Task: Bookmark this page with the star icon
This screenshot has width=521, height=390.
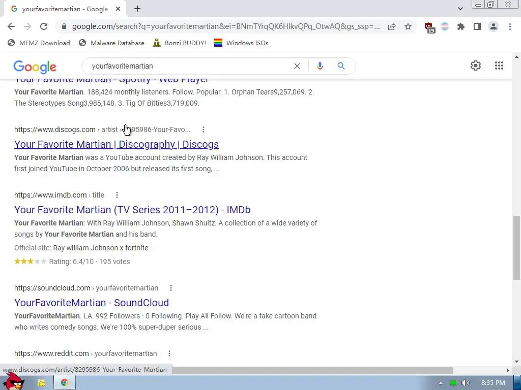Action: click(x=408, y=26)
